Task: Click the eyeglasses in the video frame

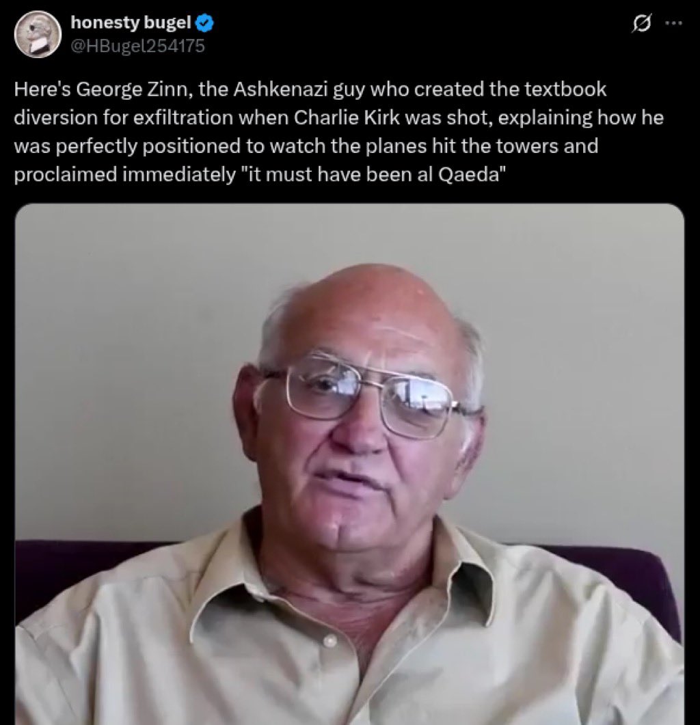Action: point(368,396)
